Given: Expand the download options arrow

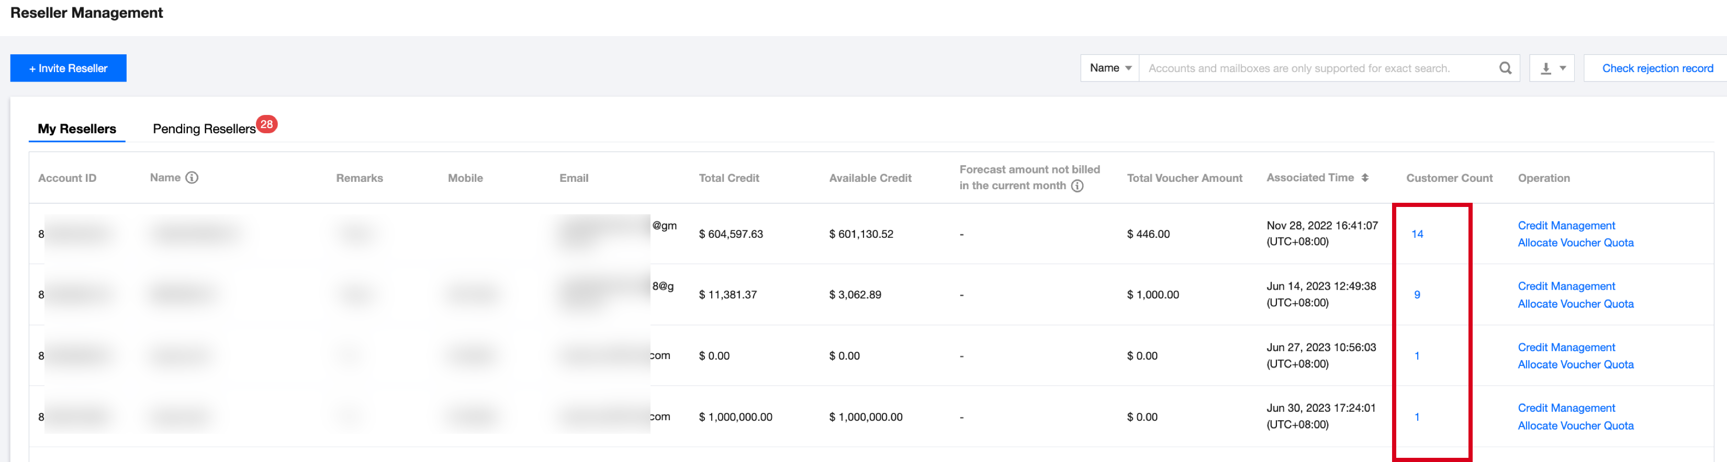Looking at the screenshot, I should coord(1563,68).
